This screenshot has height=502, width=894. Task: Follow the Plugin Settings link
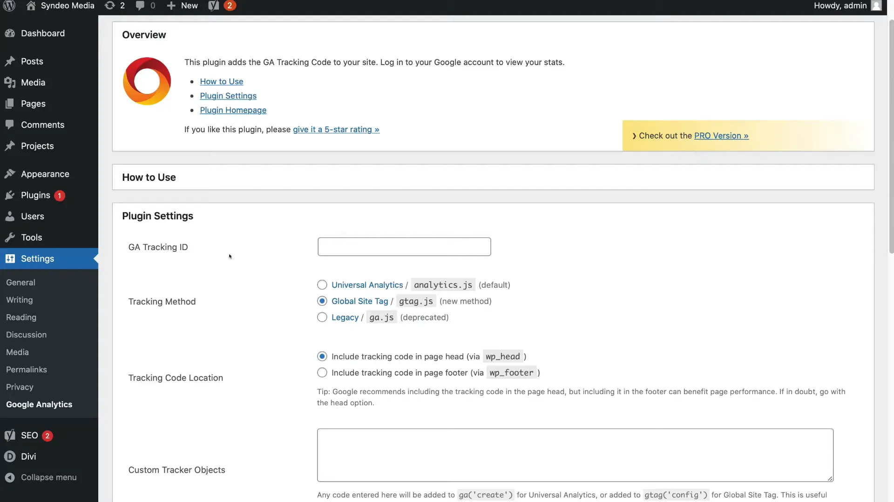pos(228,96)
